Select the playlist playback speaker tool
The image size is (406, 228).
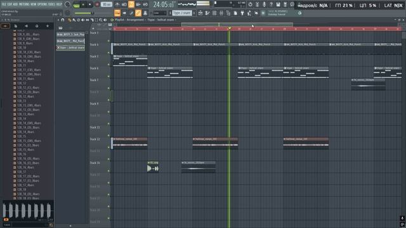[x=105, y=20]
